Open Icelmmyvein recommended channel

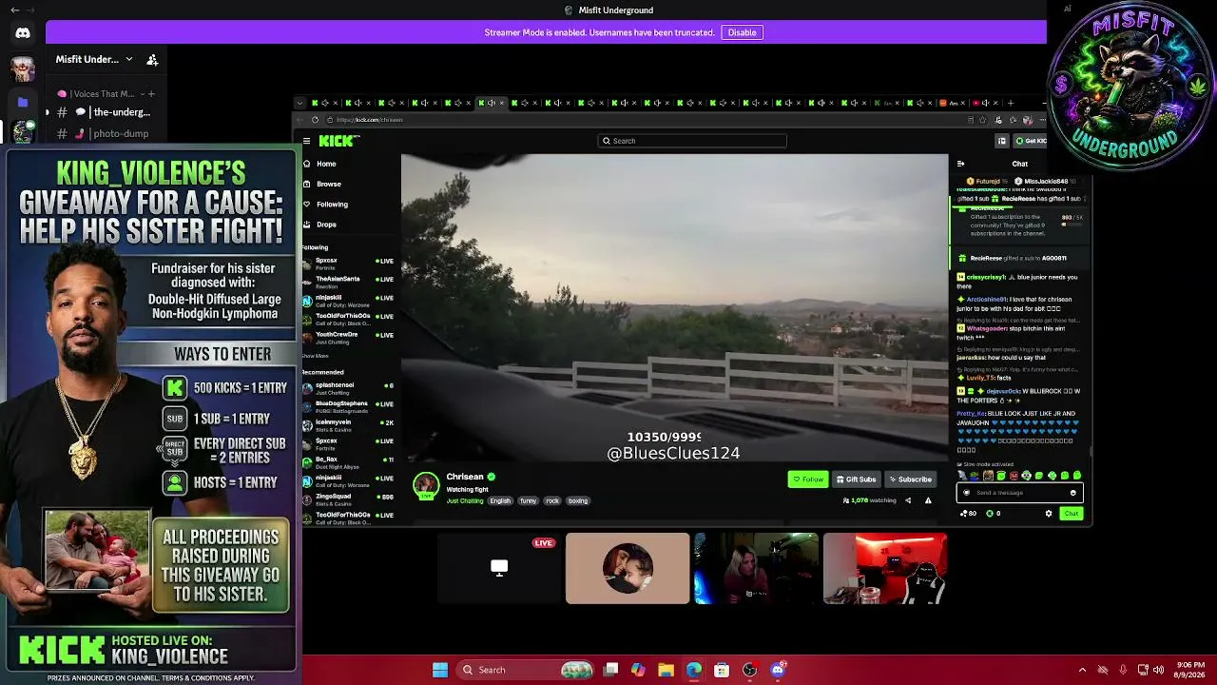coord(348,425)
